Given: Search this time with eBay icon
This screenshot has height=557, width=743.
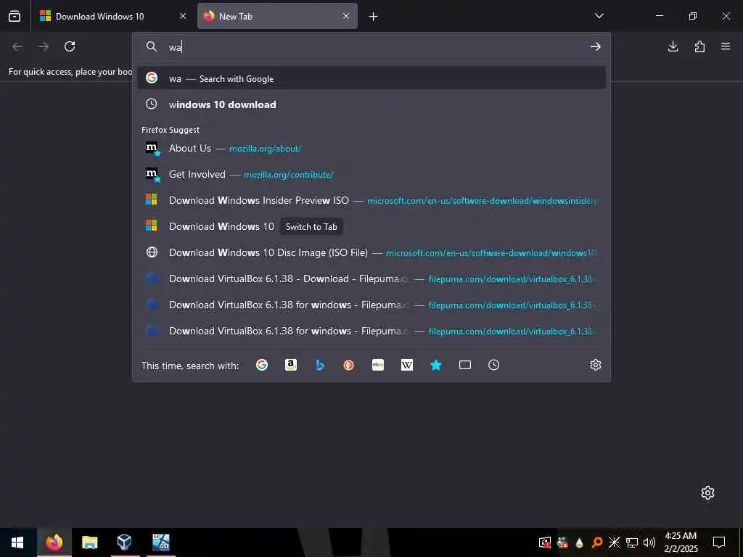Looking at the screenshot, I should coord(377,365).
